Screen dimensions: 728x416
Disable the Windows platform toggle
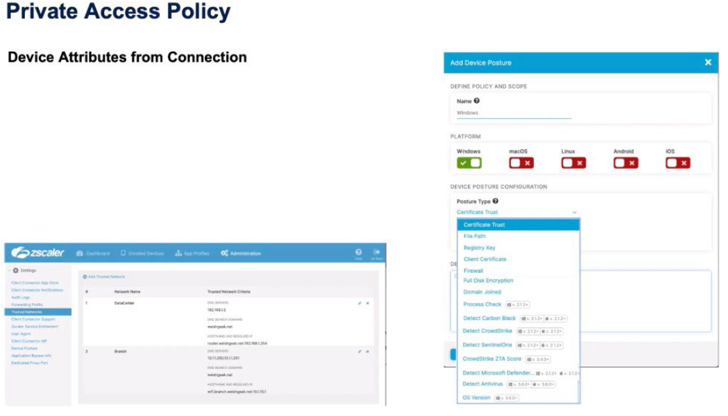coord(469,163)
